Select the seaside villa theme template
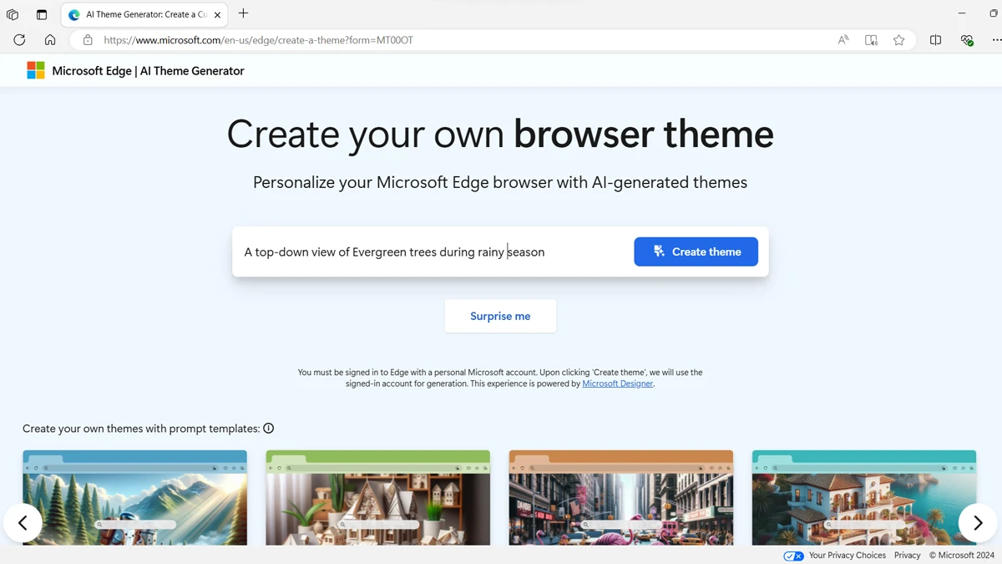The image size is (1002, 564). [x=863, y=498]
